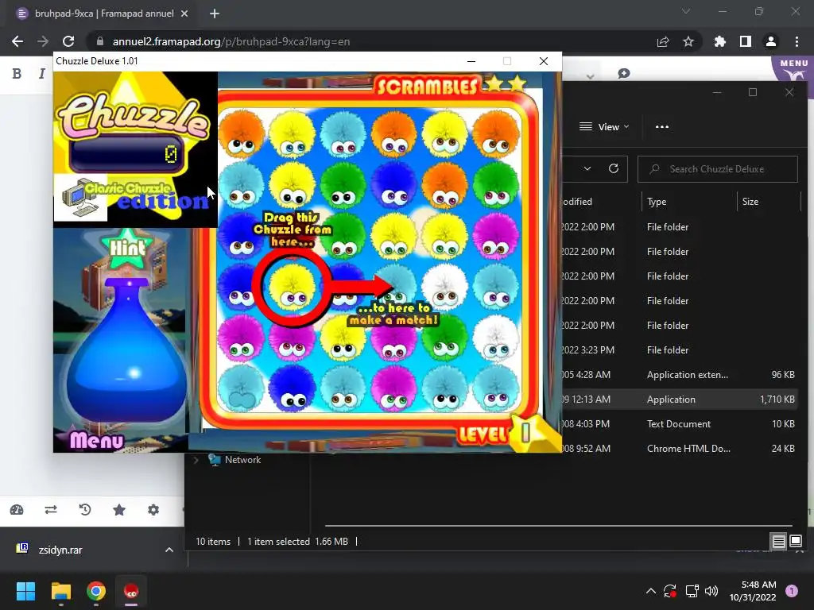
Task: Open the taskbar clock and date
Action: [753, 591]
